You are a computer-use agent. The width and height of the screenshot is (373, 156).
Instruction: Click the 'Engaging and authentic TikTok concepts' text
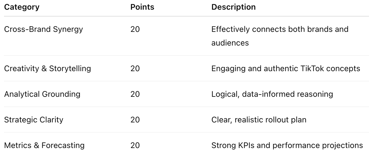(285, 69)
